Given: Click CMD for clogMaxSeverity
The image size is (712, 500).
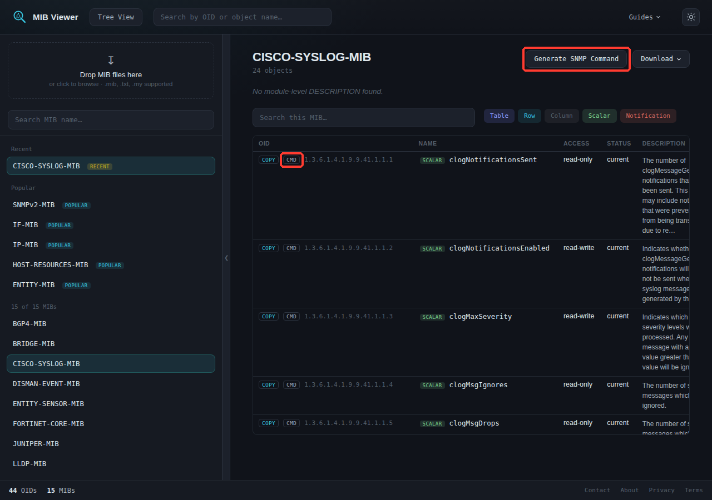Looking at the screenshot, I should pyautogui.click(x=291, y=317).
